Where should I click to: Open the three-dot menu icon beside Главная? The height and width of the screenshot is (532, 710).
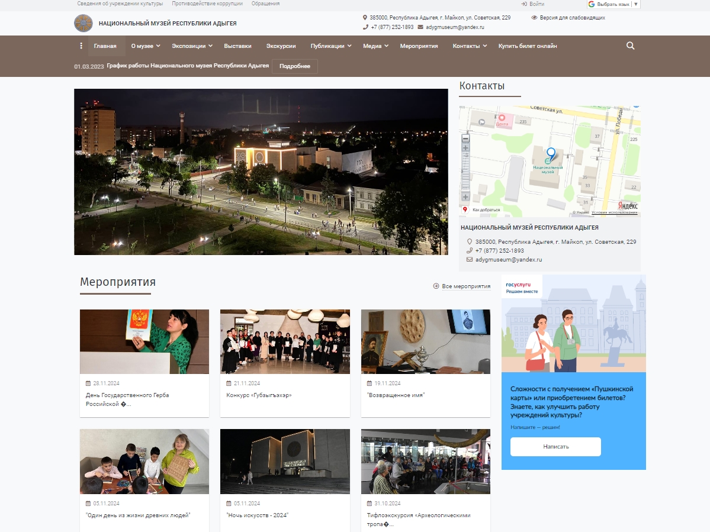[x=81, y=46]
